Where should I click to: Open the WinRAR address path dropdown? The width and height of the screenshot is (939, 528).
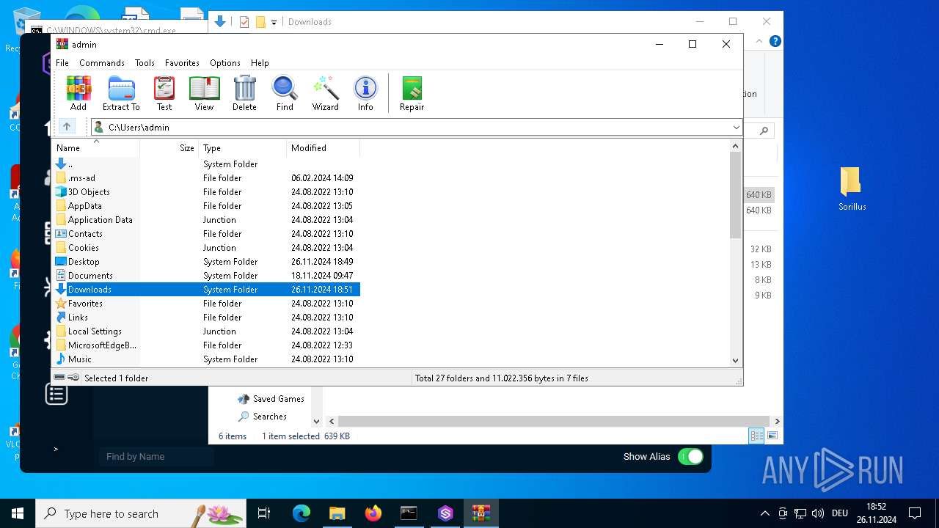tap(736, 128)
